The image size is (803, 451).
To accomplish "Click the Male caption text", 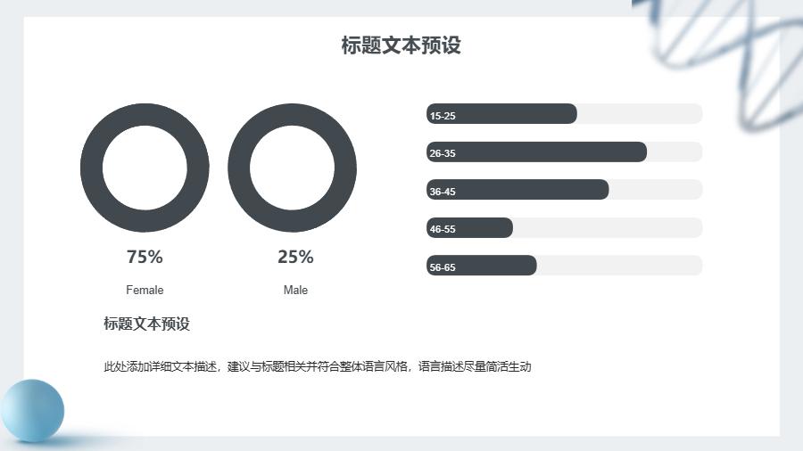I will 295,290.
